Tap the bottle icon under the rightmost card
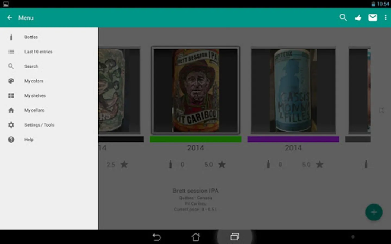391x244 pixels. (366, 164)
